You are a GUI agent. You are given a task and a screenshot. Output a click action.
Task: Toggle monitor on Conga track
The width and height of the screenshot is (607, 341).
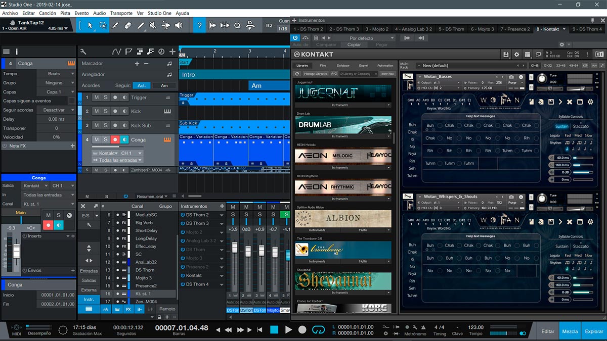point(124,139)
